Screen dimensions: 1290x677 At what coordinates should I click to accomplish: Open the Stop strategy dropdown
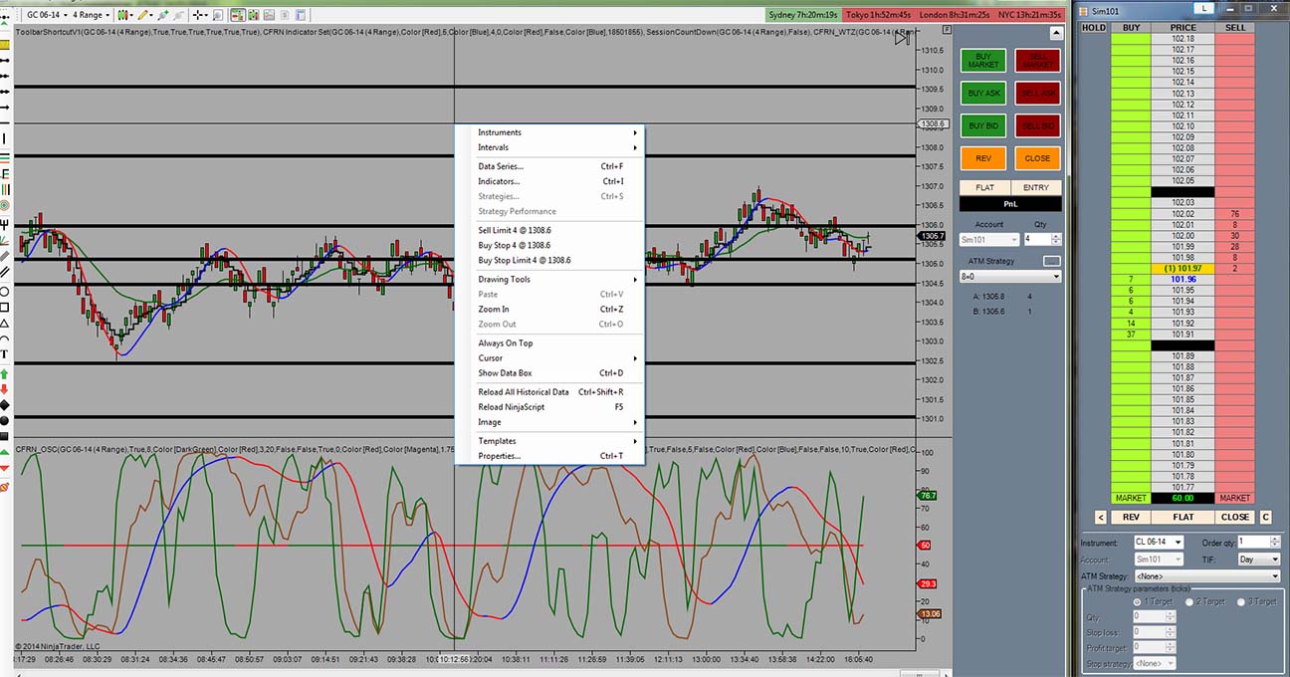point(1155,664)
